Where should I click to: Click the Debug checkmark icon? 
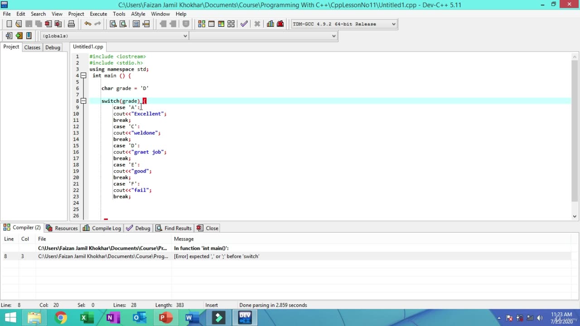point(244,24)
